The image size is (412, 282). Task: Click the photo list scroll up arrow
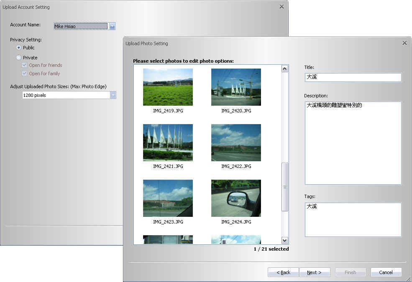point(284,69)
